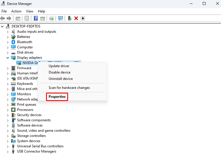Click Scan for hardware changes monitor icon
221x154 pixels.
click(x=61, y=18)
